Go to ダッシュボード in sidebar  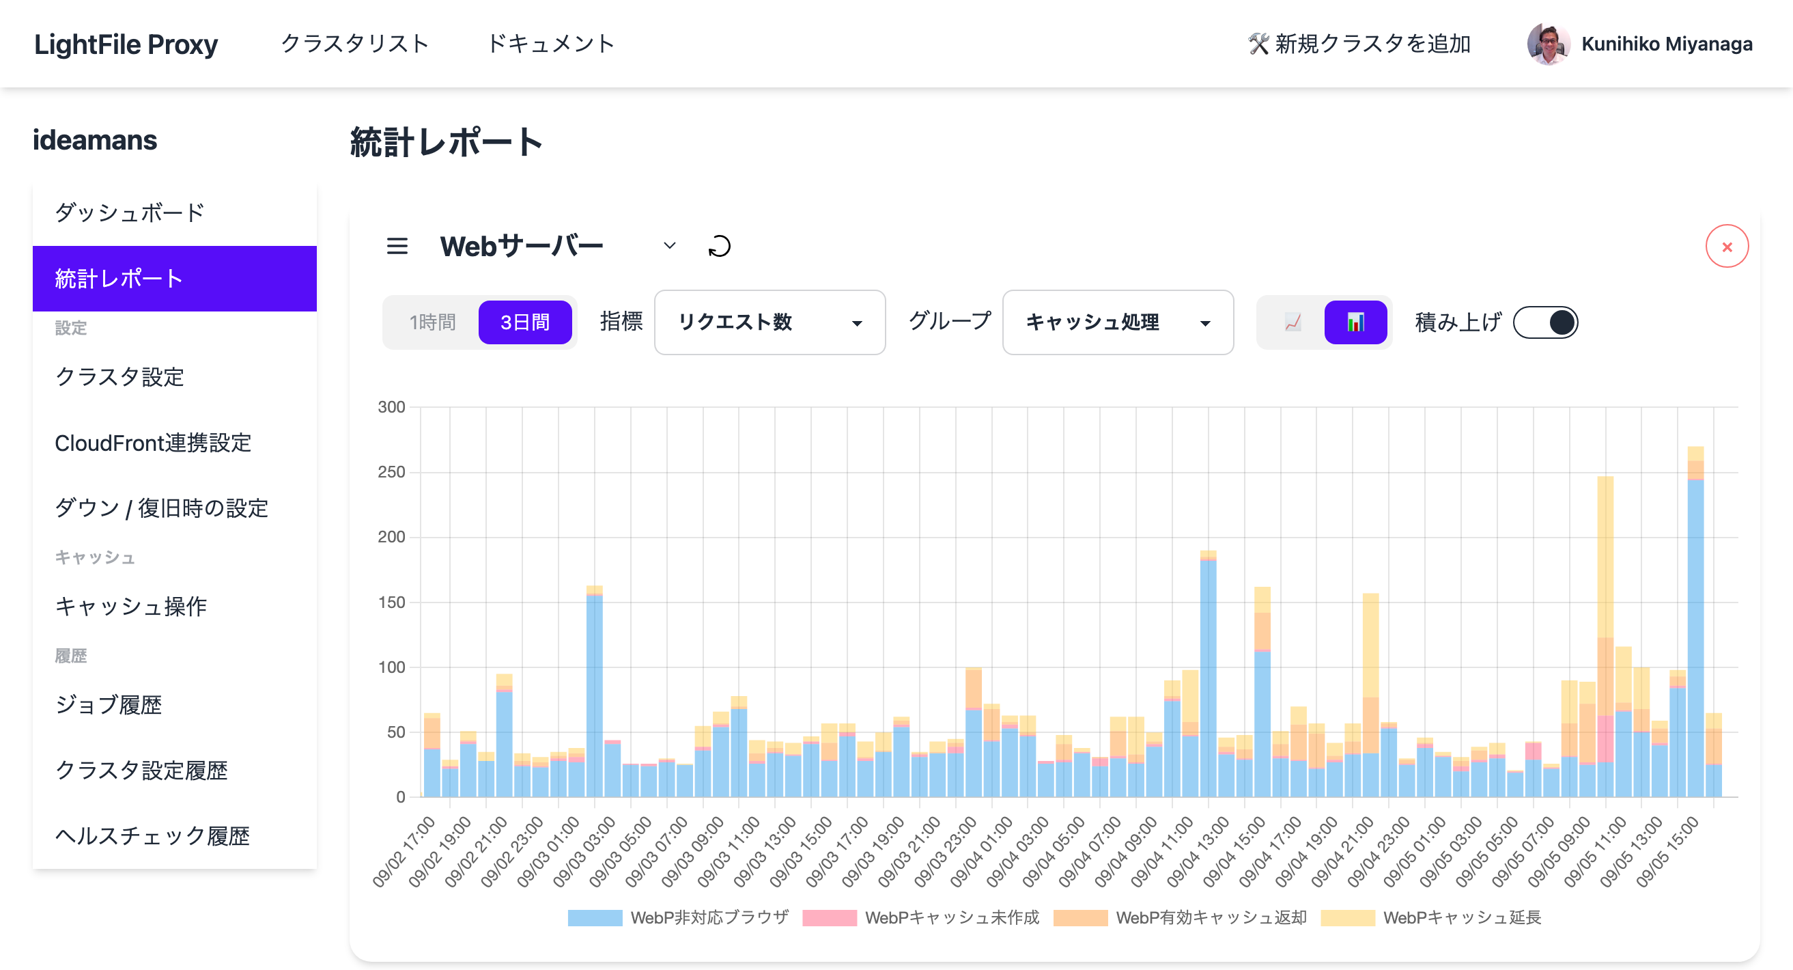174,212
